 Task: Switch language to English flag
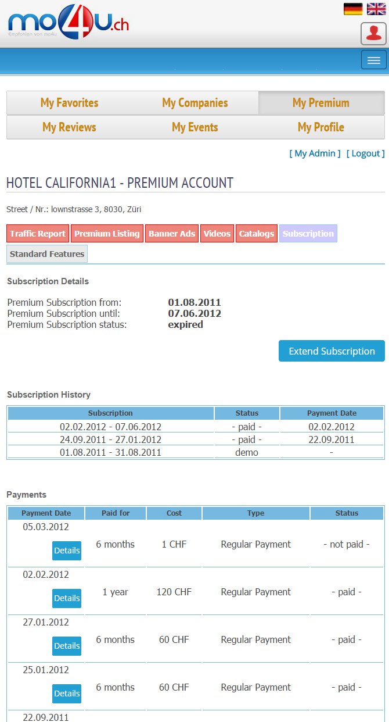click(x=376, y=9)
